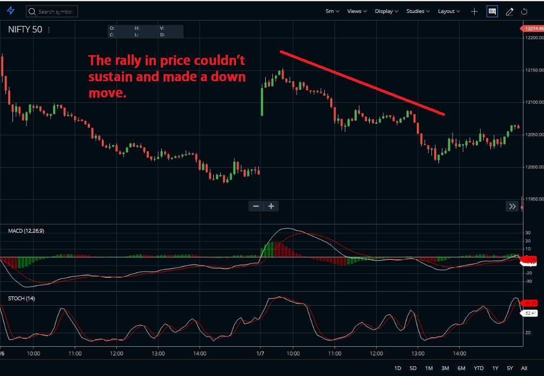
Task: Click the 12000.00 price axis label
Action: [534, 167]
